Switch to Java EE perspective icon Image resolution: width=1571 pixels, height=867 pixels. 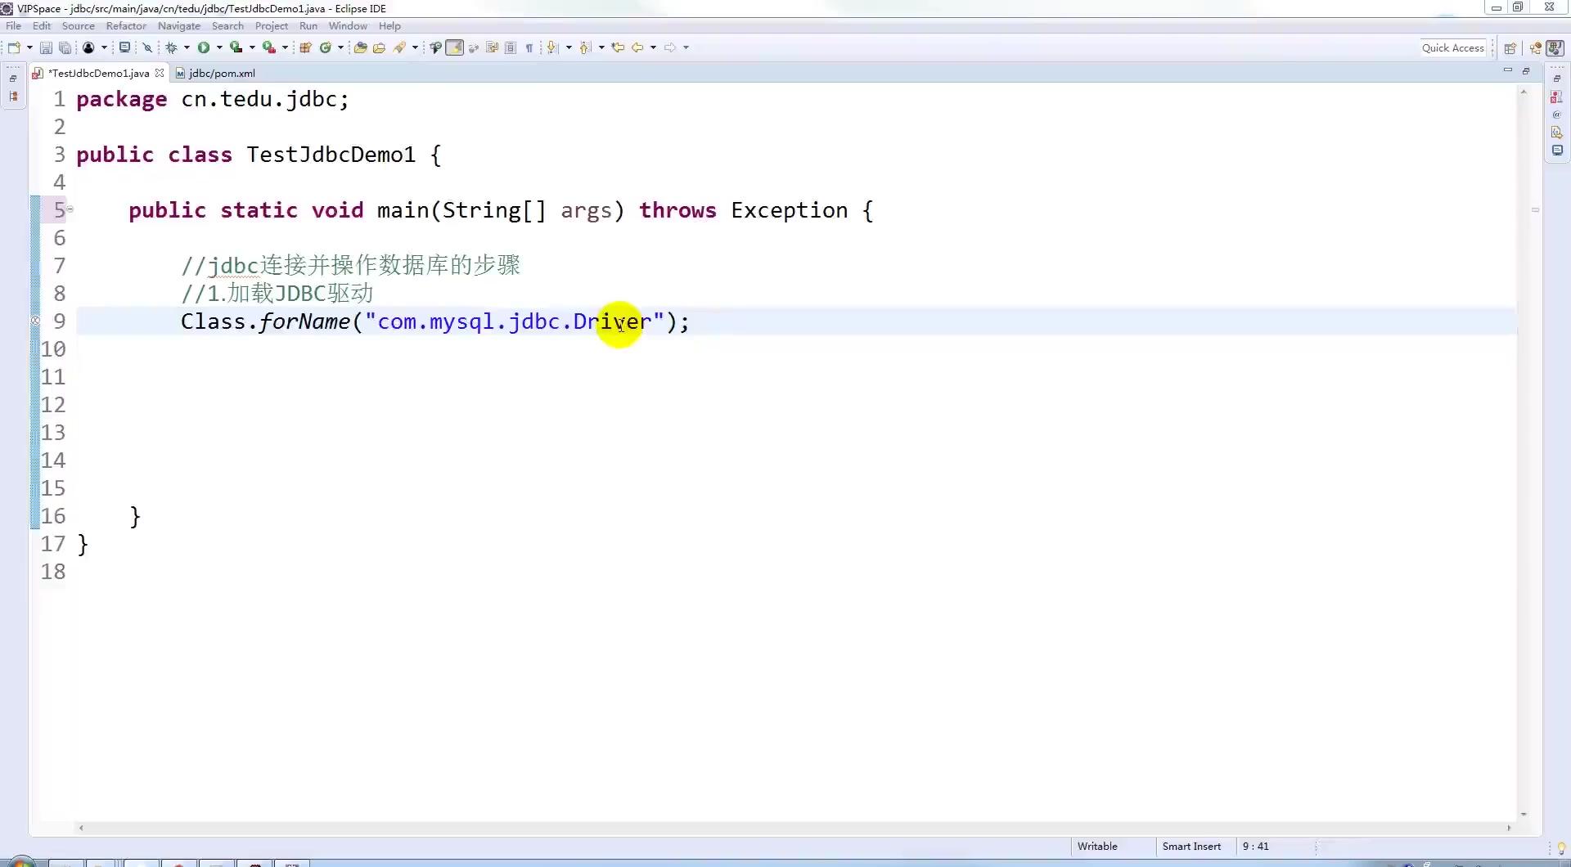[x=1536, y=47]
